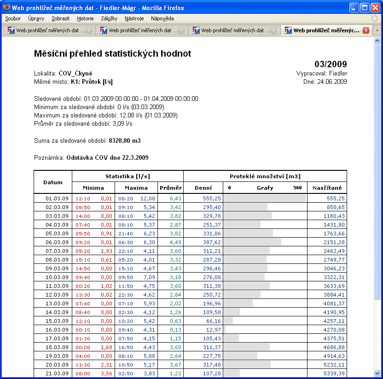Click the Firefox icon in the title bar
This screenshot has height=379, width=383.
click(7, 7)
